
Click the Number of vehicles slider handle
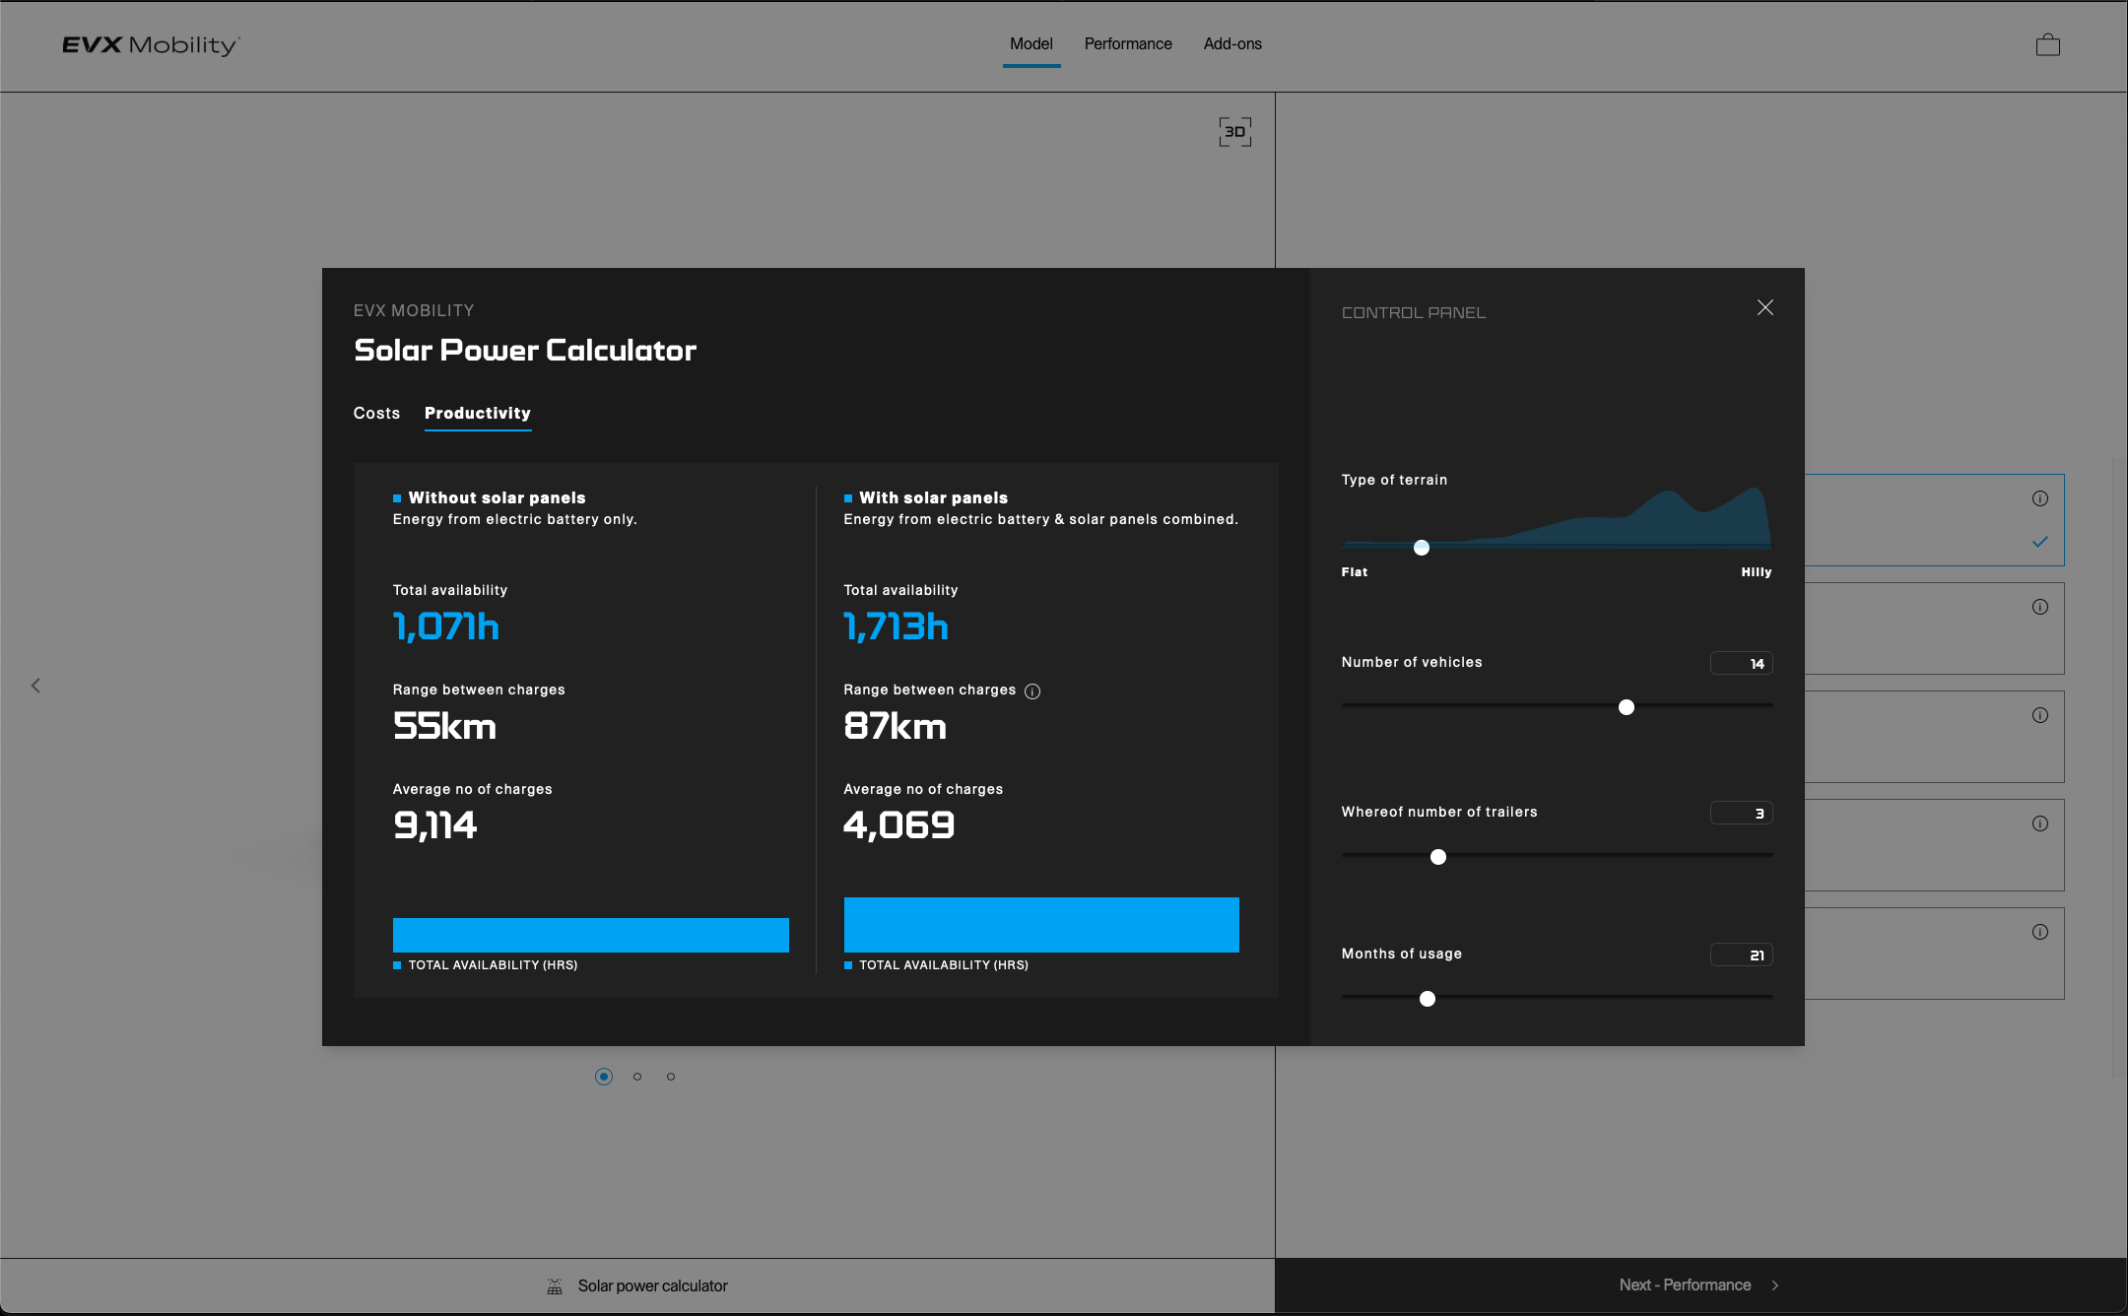click(1627, 707)
